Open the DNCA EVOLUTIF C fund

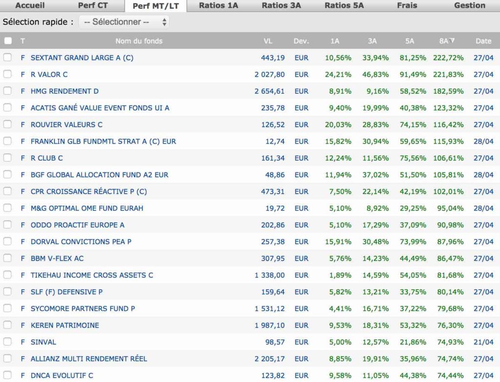click(x=62, y=376)
